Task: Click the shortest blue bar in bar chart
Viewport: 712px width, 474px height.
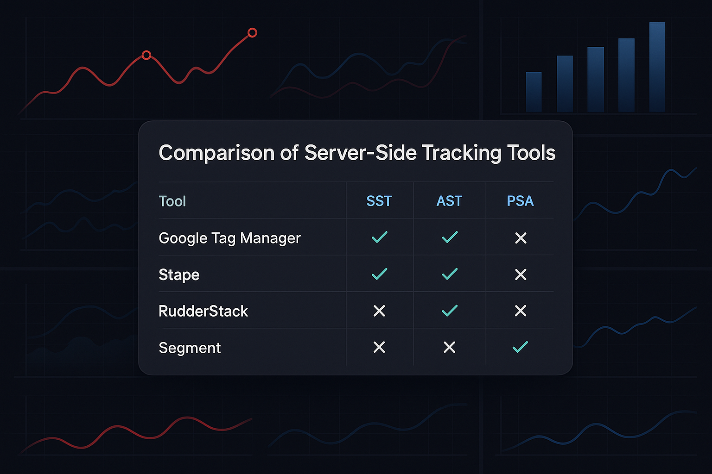Action: coord(534,92)
